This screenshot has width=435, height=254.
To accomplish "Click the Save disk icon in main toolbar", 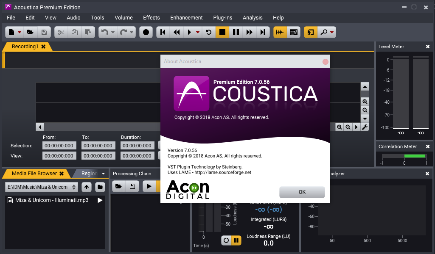I will (x=44, y=32).
